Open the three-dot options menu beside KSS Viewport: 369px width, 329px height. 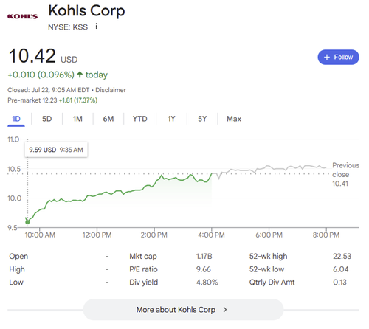97,26
